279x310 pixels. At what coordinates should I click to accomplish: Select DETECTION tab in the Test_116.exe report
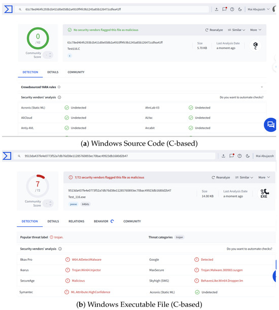tap(29, 221)
